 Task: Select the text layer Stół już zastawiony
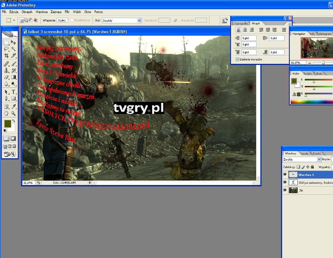coord(315,183)
